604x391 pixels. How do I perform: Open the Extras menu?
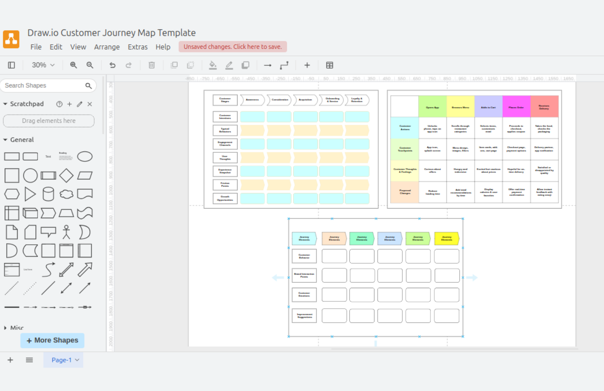(x=138, y=47)
